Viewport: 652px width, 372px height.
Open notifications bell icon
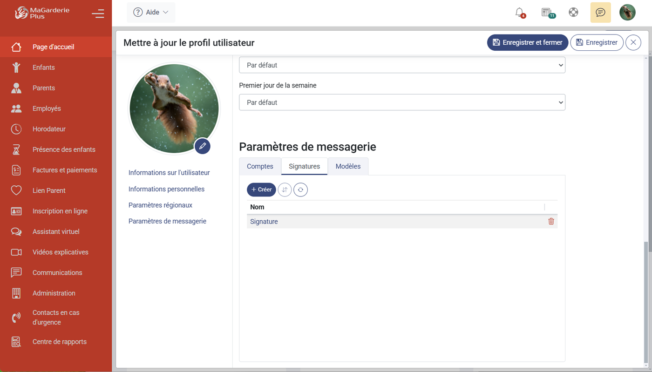pos(520,13)
